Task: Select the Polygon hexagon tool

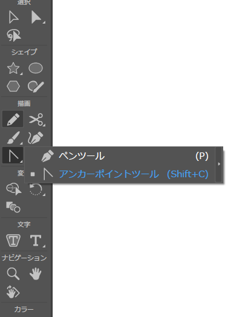Action: click(13, 87)
